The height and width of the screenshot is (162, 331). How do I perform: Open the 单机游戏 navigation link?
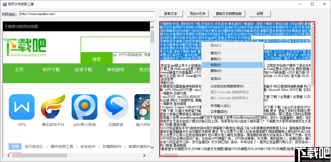point(116,70)
